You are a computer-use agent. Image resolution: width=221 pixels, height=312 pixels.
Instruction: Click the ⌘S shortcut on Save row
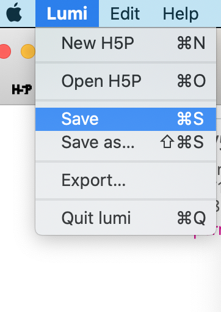click(x=190, y=119)
